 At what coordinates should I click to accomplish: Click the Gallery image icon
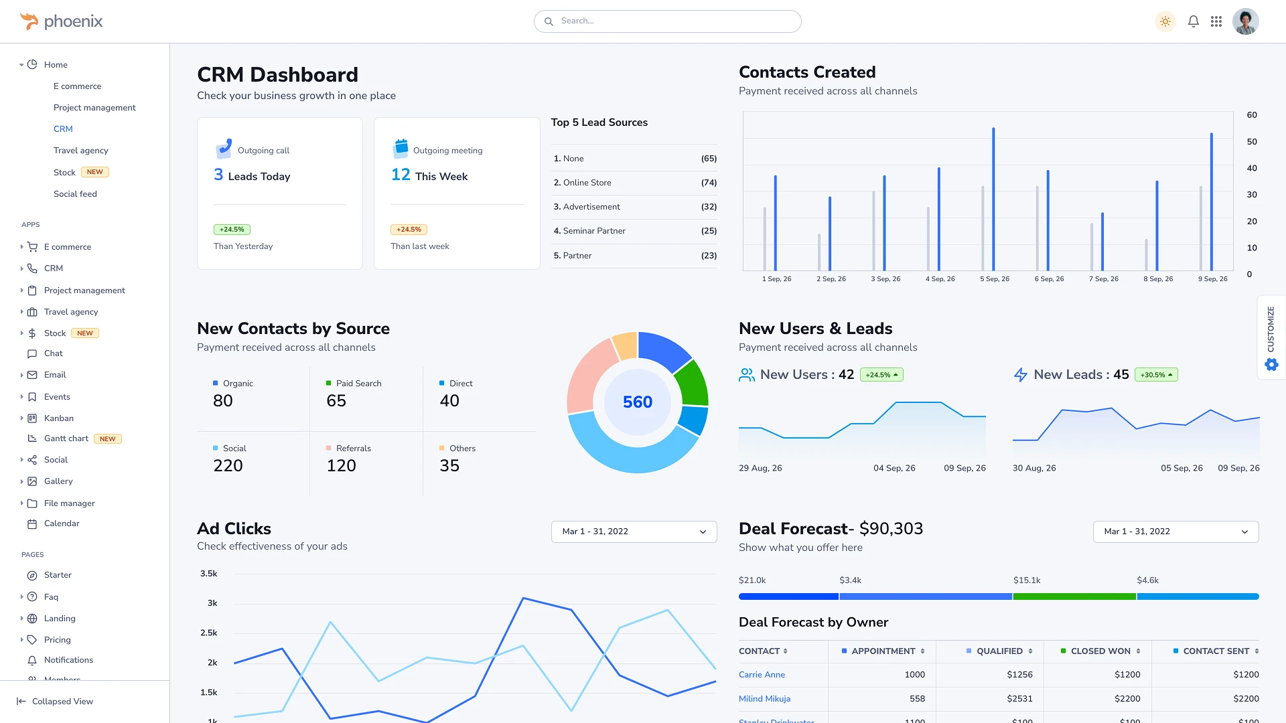tap(32, 481)
